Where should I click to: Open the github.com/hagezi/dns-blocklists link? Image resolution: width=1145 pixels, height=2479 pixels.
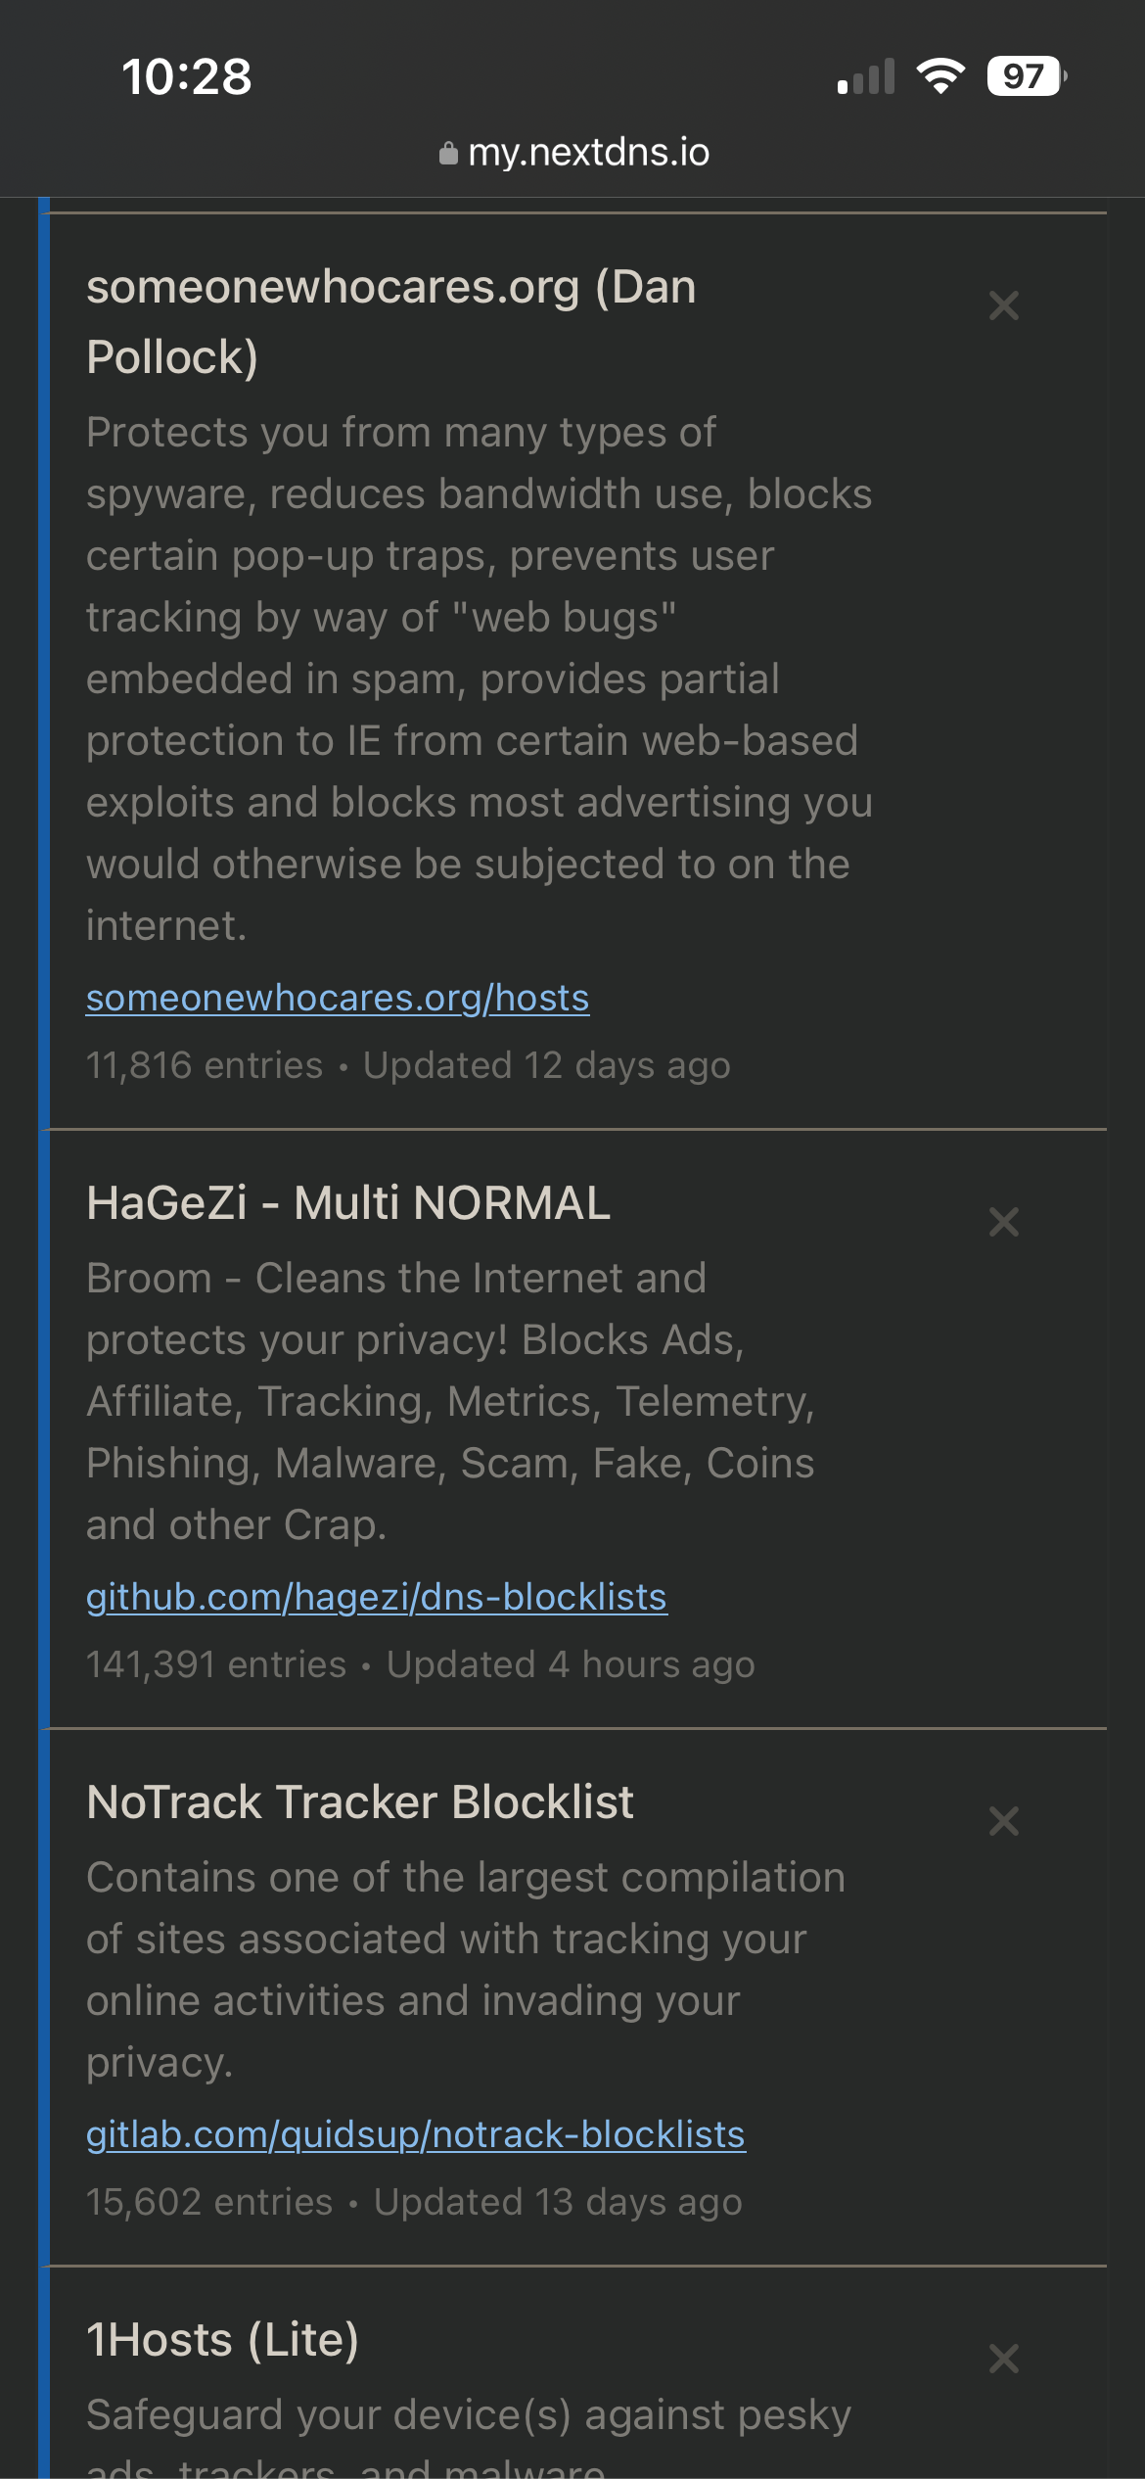tap(377, 1597)
